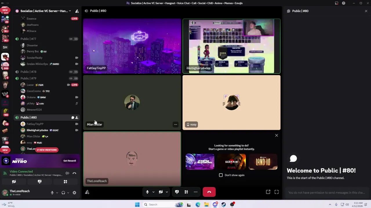371x208 pixels.
Task: Pop out the call window
Action: point(268,192)
